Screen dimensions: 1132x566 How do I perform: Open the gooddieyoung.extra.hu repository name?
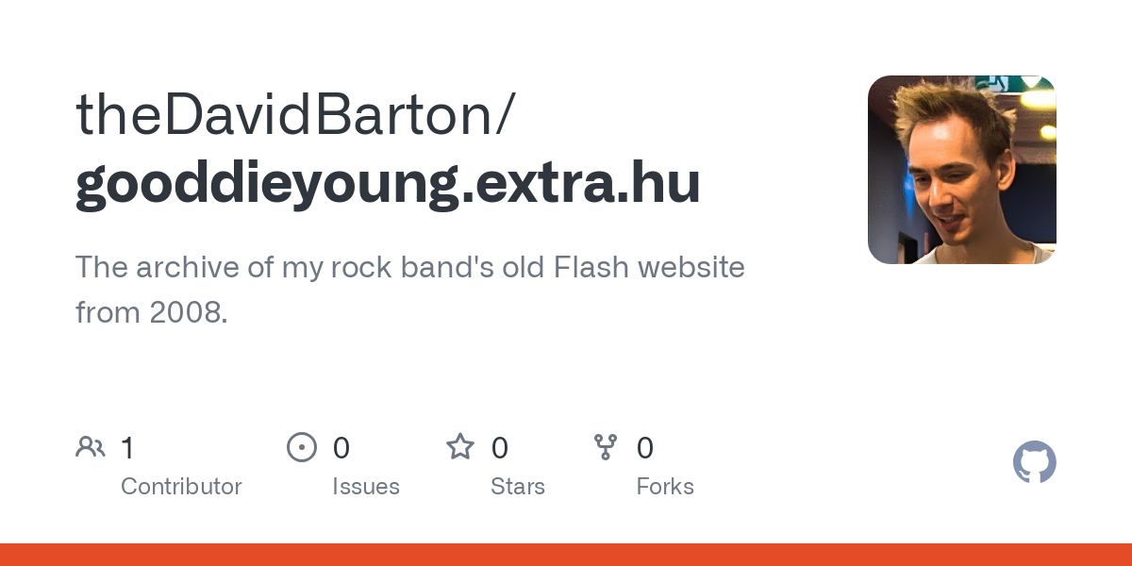tap(388, 183)
